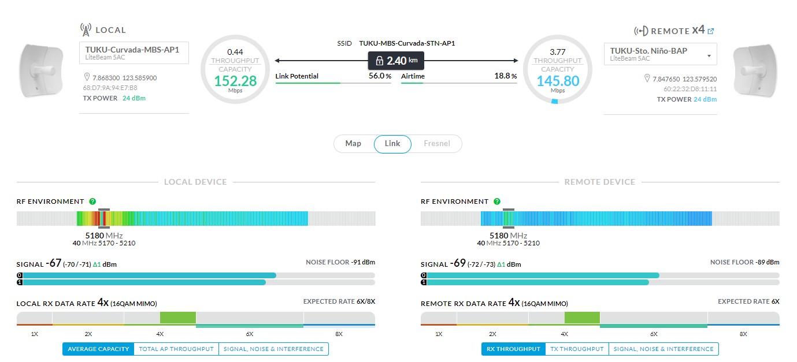Switch remote chart to TX Throughput
Viewport: 797px width, 362px height.
(576, 349)
